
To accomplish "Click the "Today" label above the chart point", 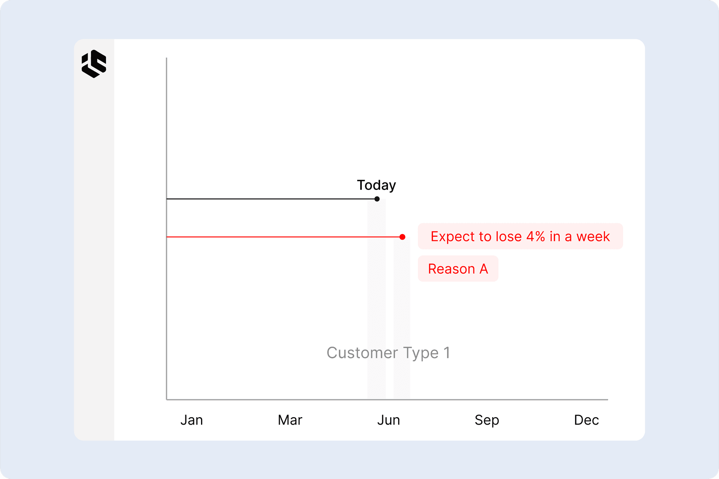I will click(x=376, y=185).
